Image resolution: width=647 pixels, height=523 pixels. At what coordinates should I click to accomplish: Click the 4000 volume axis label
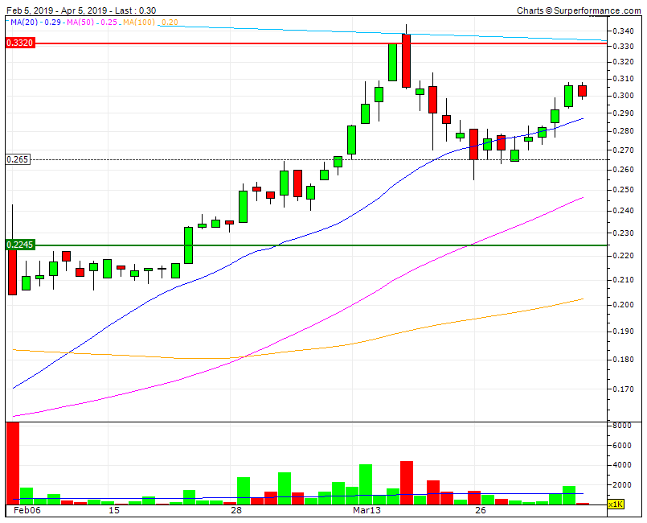click(622, 465)
